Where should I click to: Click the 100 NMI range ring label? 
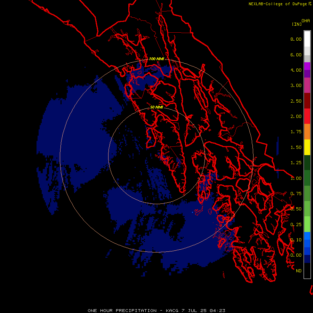[x=156, y=59]
